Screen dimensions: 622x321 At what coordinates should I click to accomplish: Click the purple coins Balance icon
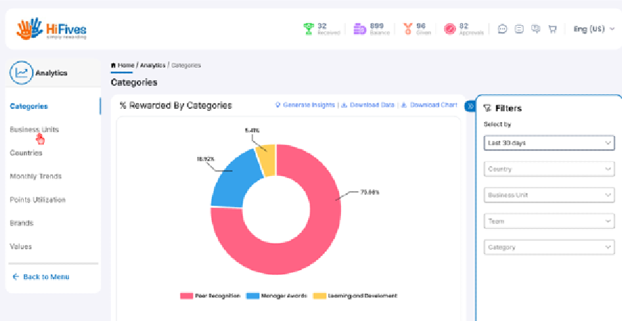[x=359, y=29]
